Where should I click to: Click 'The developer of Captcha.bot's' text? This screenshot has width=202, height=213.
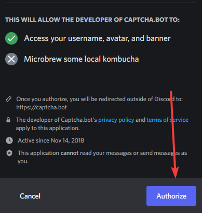pos(57,120)
